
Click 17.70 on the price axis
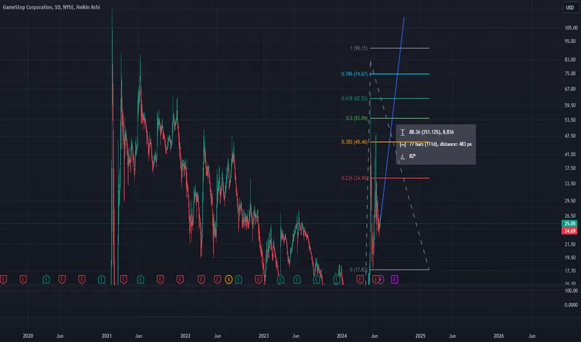coord(570,271)
